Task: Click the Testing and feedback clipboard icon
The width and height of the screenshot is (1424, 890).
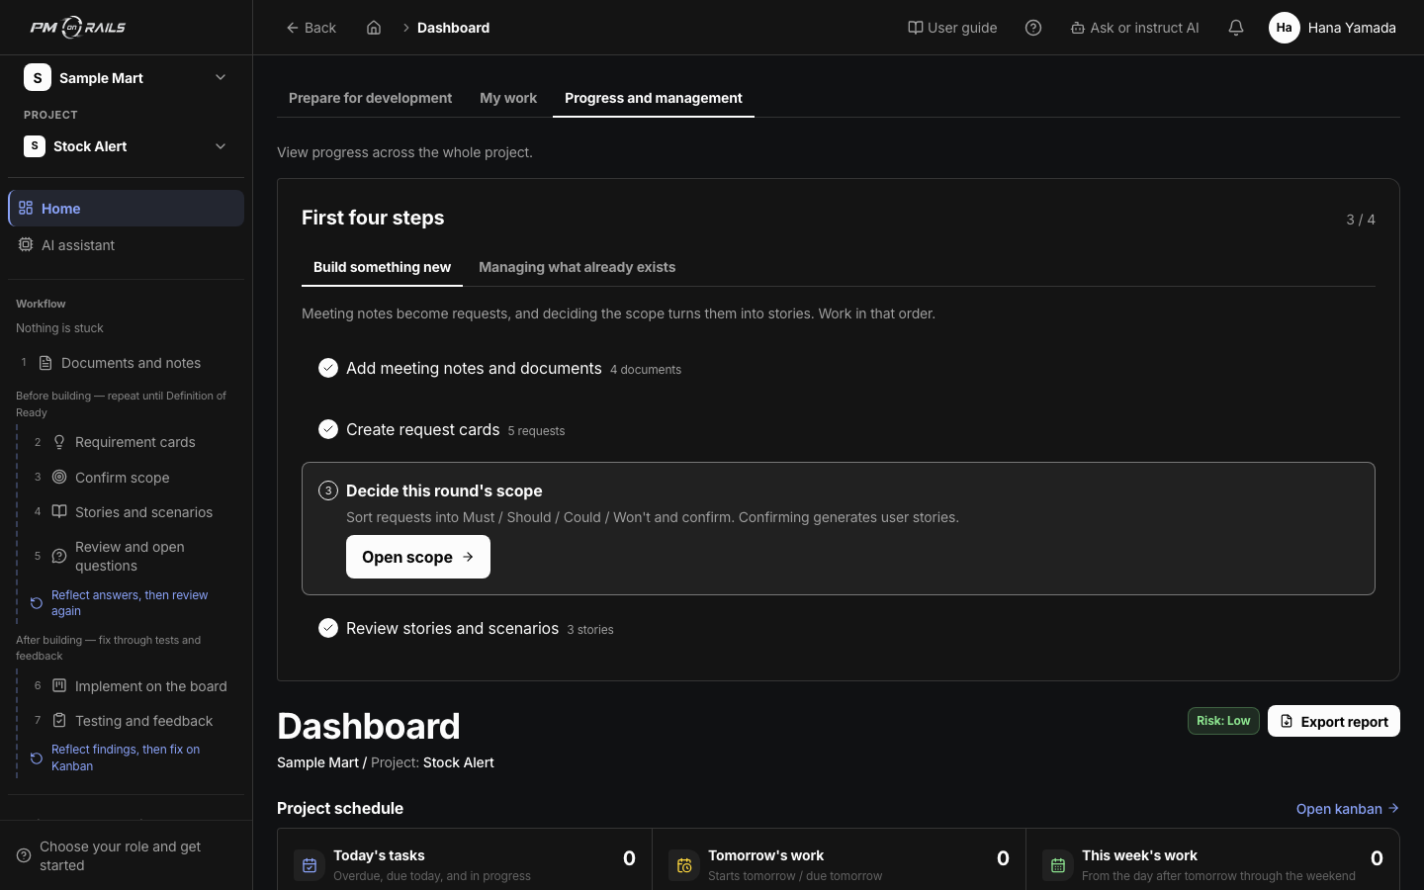Action: click(59, 720)
